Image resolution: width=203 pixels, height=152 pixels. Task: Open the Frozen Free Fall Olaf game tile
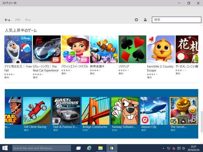(x=18, y=49)
